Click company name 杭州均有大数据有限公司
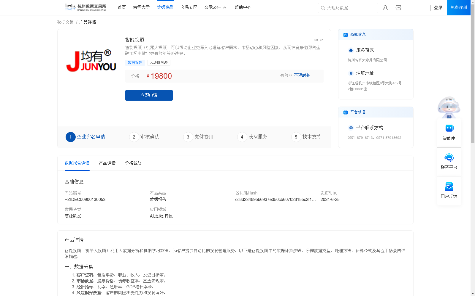The image size is (475, 296). [x=367, y=60]
